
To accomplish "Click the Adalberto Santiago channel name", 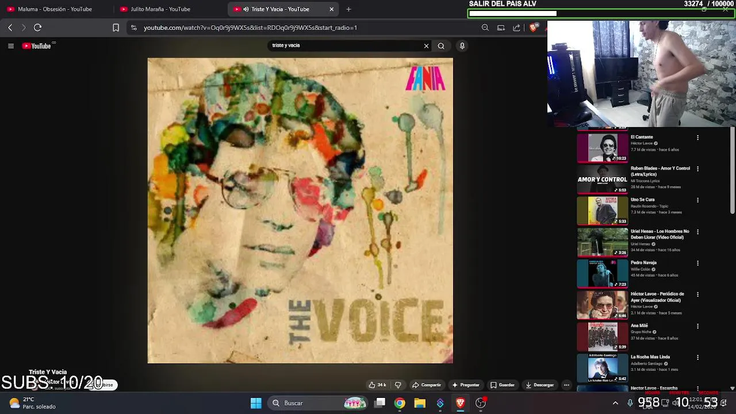I will point(647,363).
